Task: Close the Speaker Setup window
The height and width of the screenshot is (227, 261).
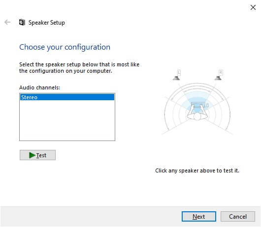Action: pyautogui.click(x=253, y=7)
